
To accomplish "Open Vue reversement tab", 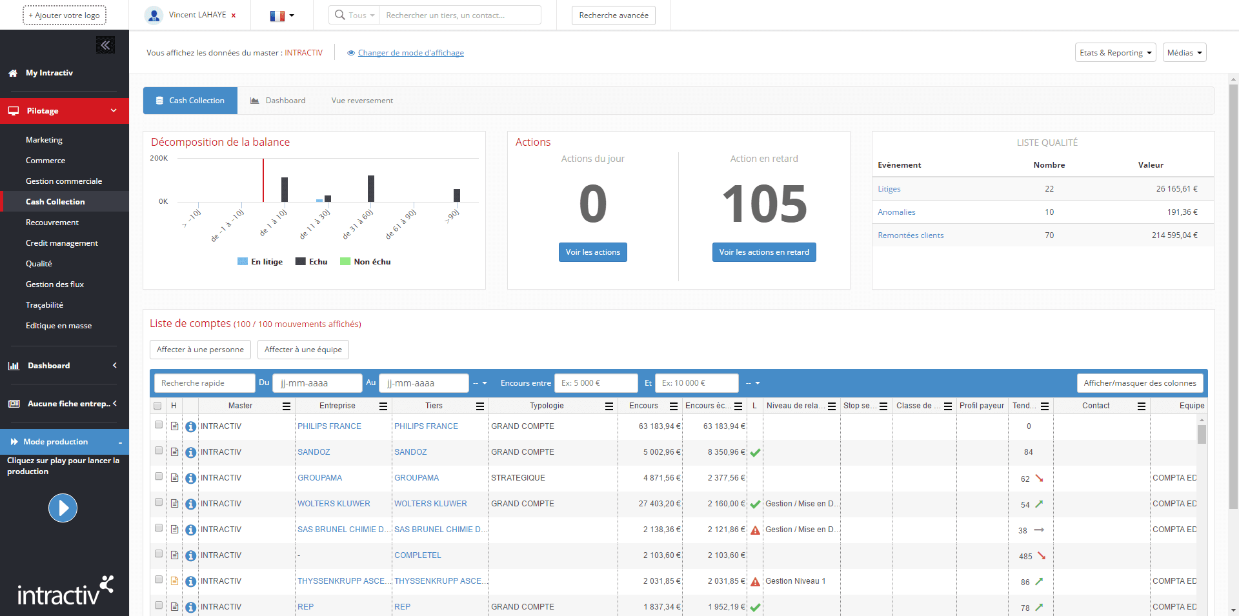I will [362, 101].
